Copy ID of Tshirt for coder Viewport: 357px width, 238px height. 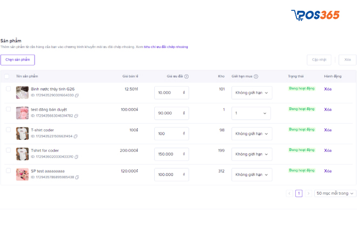(76, 157)
